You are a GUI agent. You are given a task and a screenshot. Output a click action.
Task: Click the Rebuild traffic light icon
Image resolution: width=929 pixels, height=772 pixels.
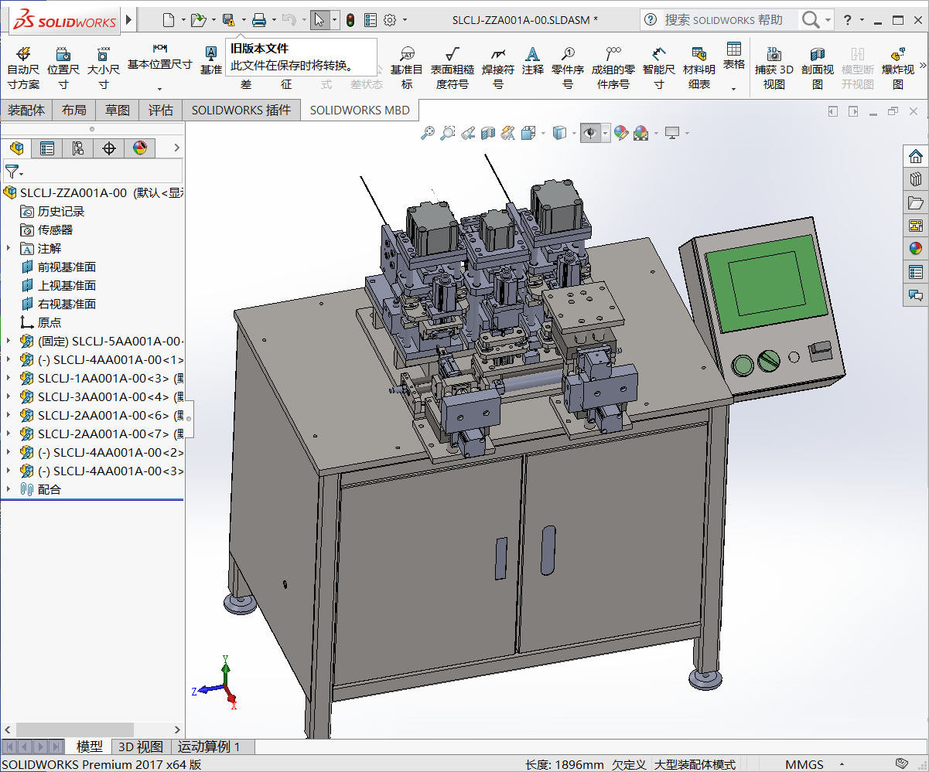350,20
